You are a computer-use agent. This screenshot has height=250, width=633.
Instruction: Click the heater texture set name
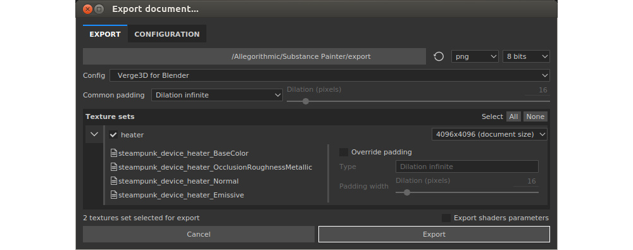point(132,135)
